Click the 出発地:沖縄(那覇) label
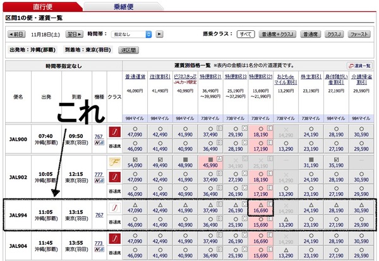Screen dimensions: 379x261 (x=33, y=50)
